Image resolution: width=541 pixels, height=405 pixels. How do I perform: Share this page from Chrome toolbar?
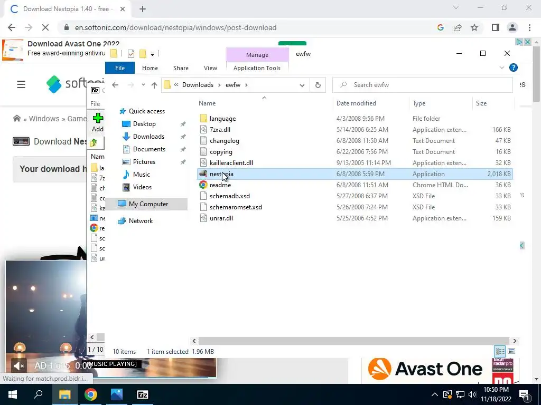pos(458,27)
